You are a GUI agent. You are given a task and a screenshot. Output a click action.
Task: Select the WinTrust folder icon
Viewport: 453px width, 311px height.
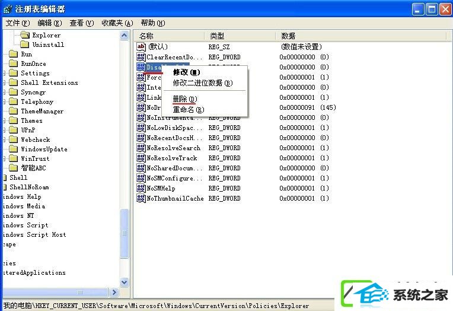point(13,158)
